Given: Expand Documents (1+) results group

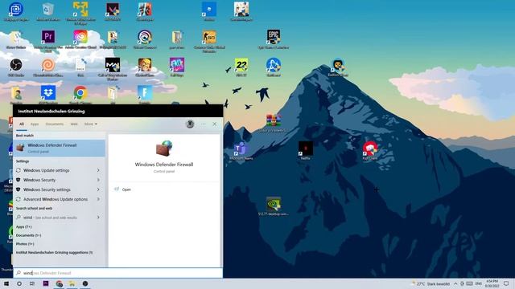Looking at the screenshot, I should coord(29,235).
